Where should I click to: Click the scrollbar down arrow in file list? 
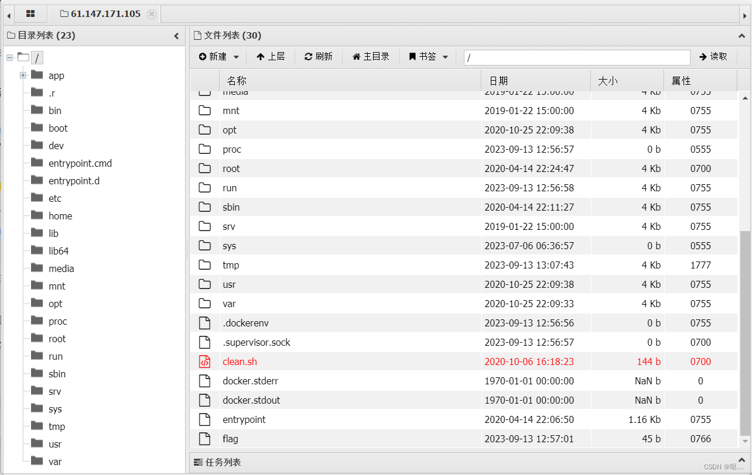(745, 440)
